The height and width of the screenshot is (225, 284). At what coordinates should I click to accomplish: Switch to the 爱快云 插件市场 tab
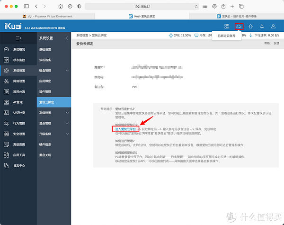point(237,16)
